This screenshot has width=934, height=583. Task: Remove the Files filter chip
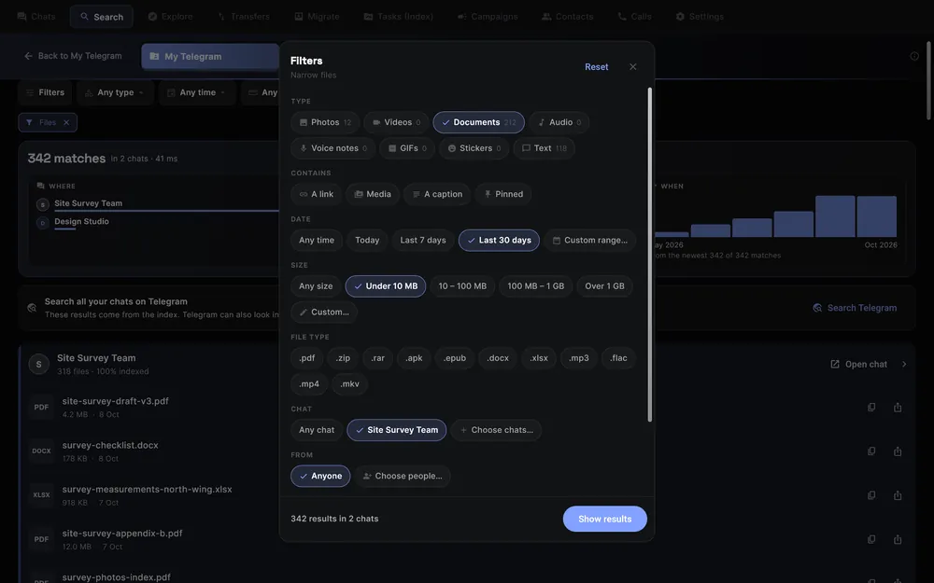pos(66,122)
